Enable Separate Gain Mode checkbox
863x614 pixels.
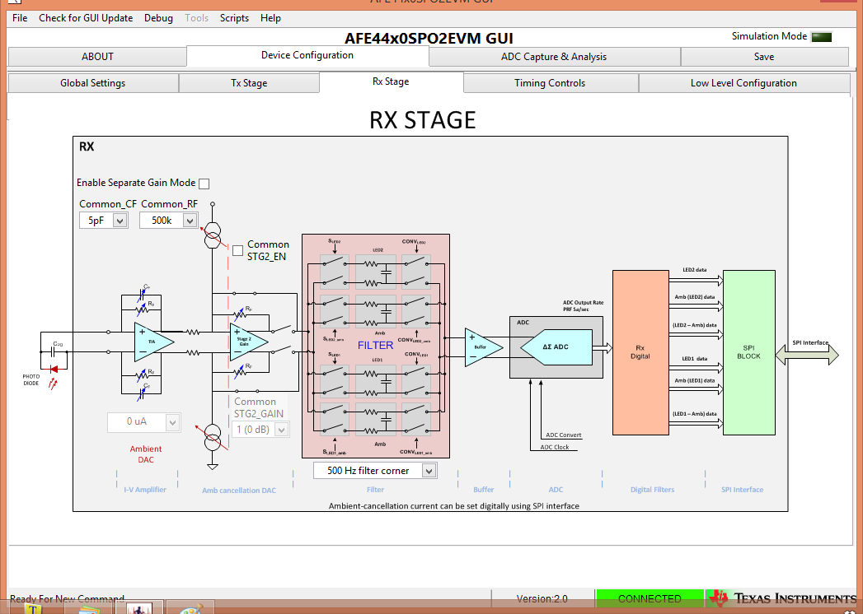pos(204,184)
